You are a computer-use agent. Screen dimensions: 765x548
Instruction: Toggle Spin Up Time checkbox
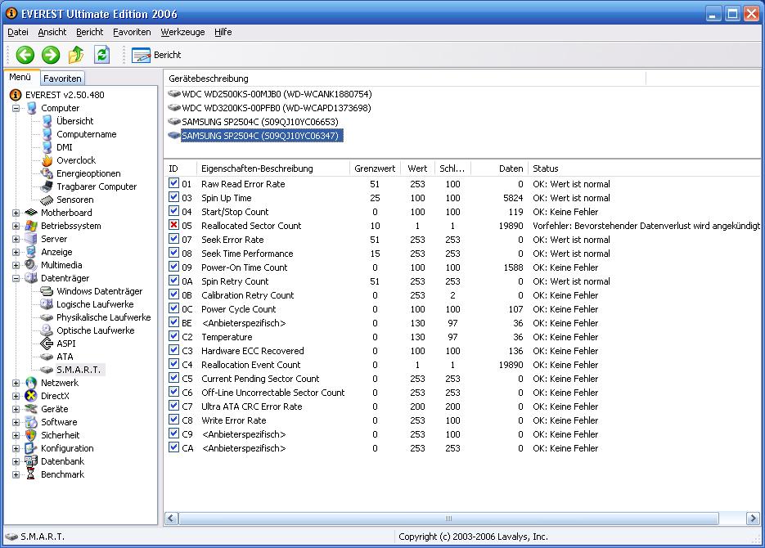tap(173, 197)
